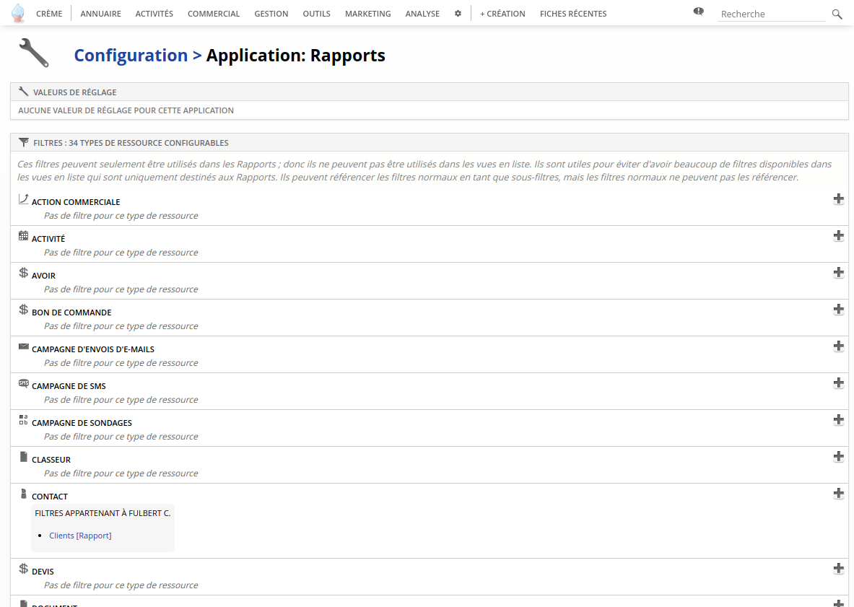This screenshot has height=607, width=854.
Task: Click the large wrench configuration icon
Action: click(34, 53)
